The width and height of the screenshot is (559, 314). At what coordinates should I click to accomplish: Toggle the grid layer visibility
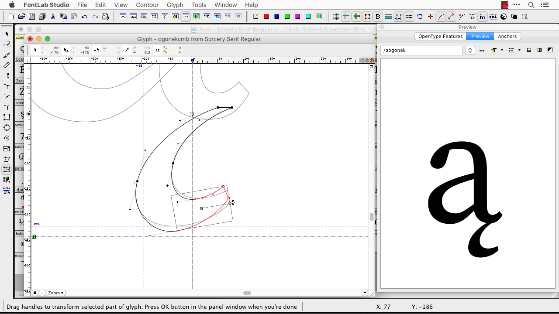coord(336,17)
